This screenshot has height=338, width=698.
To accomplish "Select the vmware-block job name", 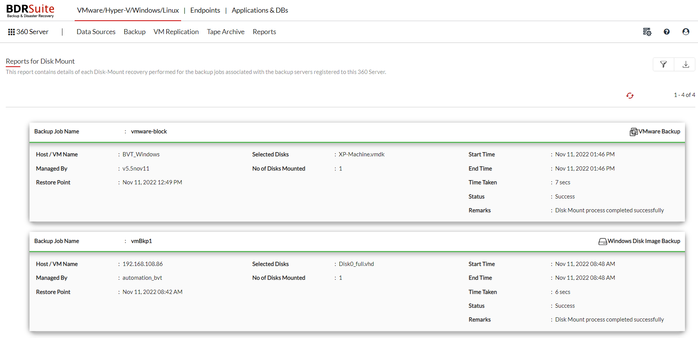I will click(149, 131).
